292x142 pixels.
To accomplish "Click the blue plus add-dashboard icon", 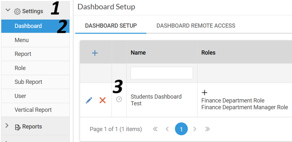I will click(x=95, y=53).
